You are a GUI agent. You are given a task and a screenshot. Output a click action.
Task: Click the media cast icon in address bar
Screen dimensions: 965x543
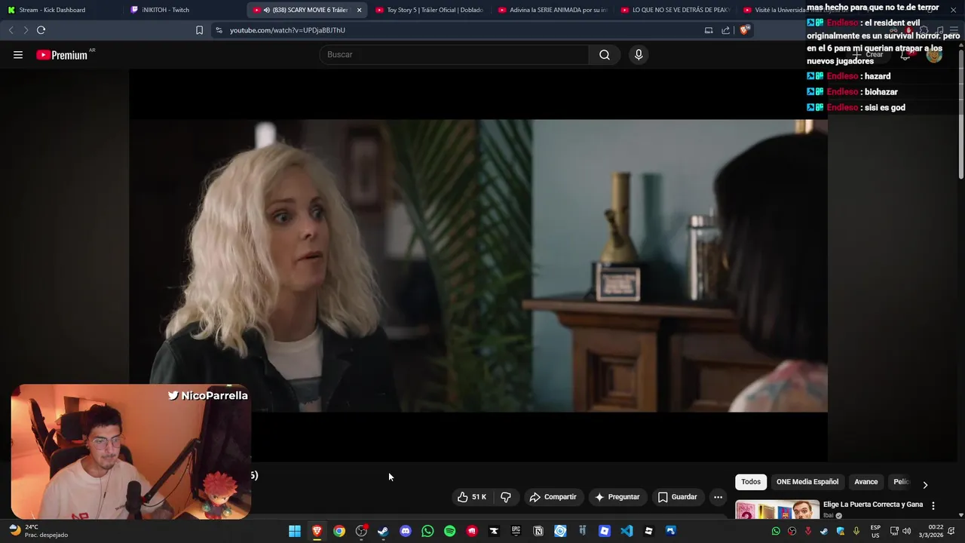coord(709,30)
